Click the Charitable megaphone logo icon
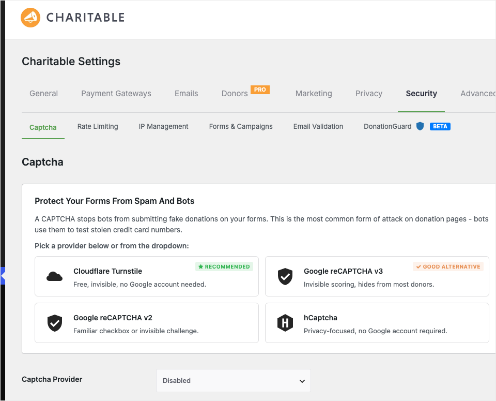The width and height of the screenshot is (496, 401). (30, 18)
